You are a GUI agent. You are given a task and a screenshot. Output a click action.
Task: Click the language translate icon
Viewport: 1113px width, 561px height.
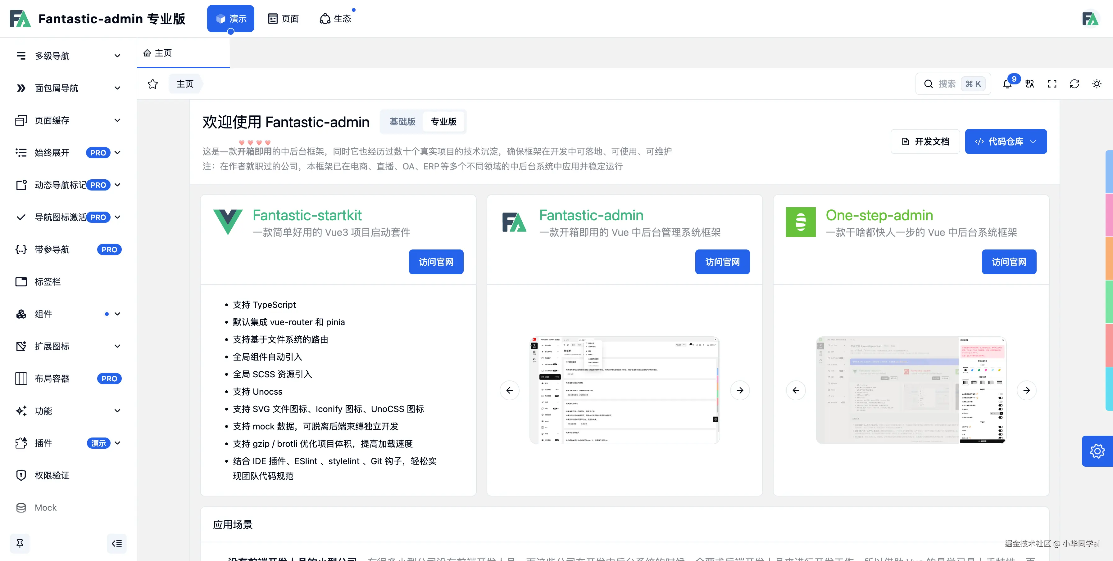[1029, 84]
